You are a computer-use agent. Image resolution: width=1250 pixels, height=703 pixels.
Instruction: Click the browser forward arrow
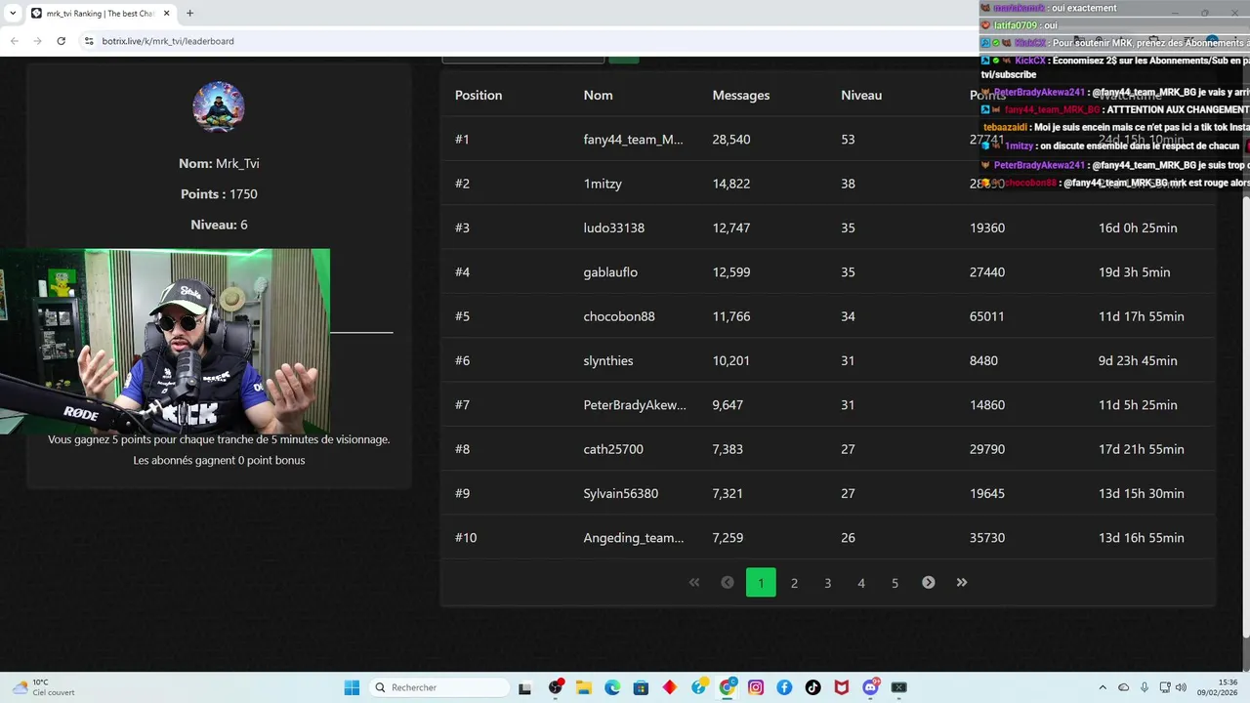[37, 41]
